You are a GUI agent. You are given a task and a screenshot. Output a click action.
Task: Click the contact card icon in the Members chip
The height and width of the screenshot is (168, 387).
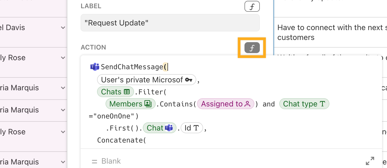(x=148, y=104)
